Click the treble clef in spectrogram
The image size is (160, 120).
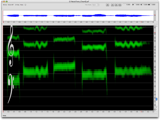[x=11, y=46]
